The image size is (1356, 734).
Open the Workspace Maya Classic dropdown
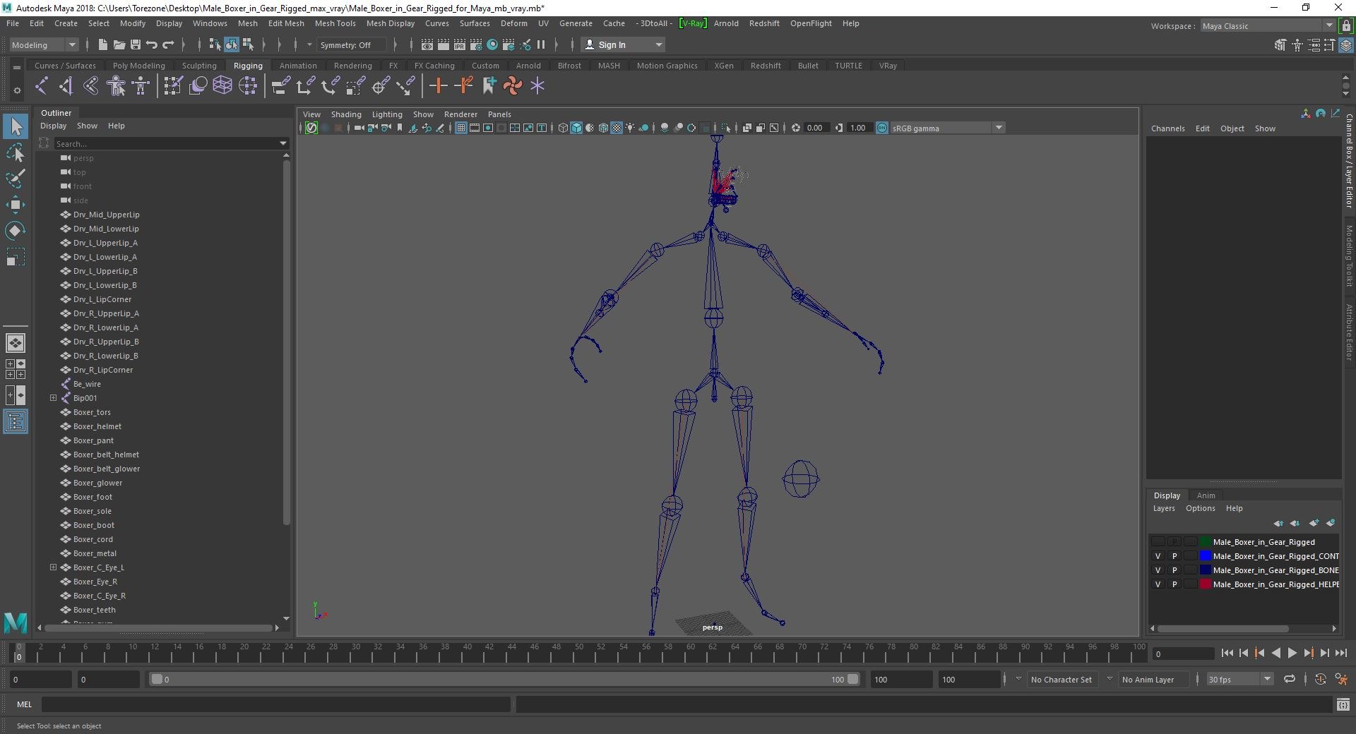click(x=1268, y=26)
